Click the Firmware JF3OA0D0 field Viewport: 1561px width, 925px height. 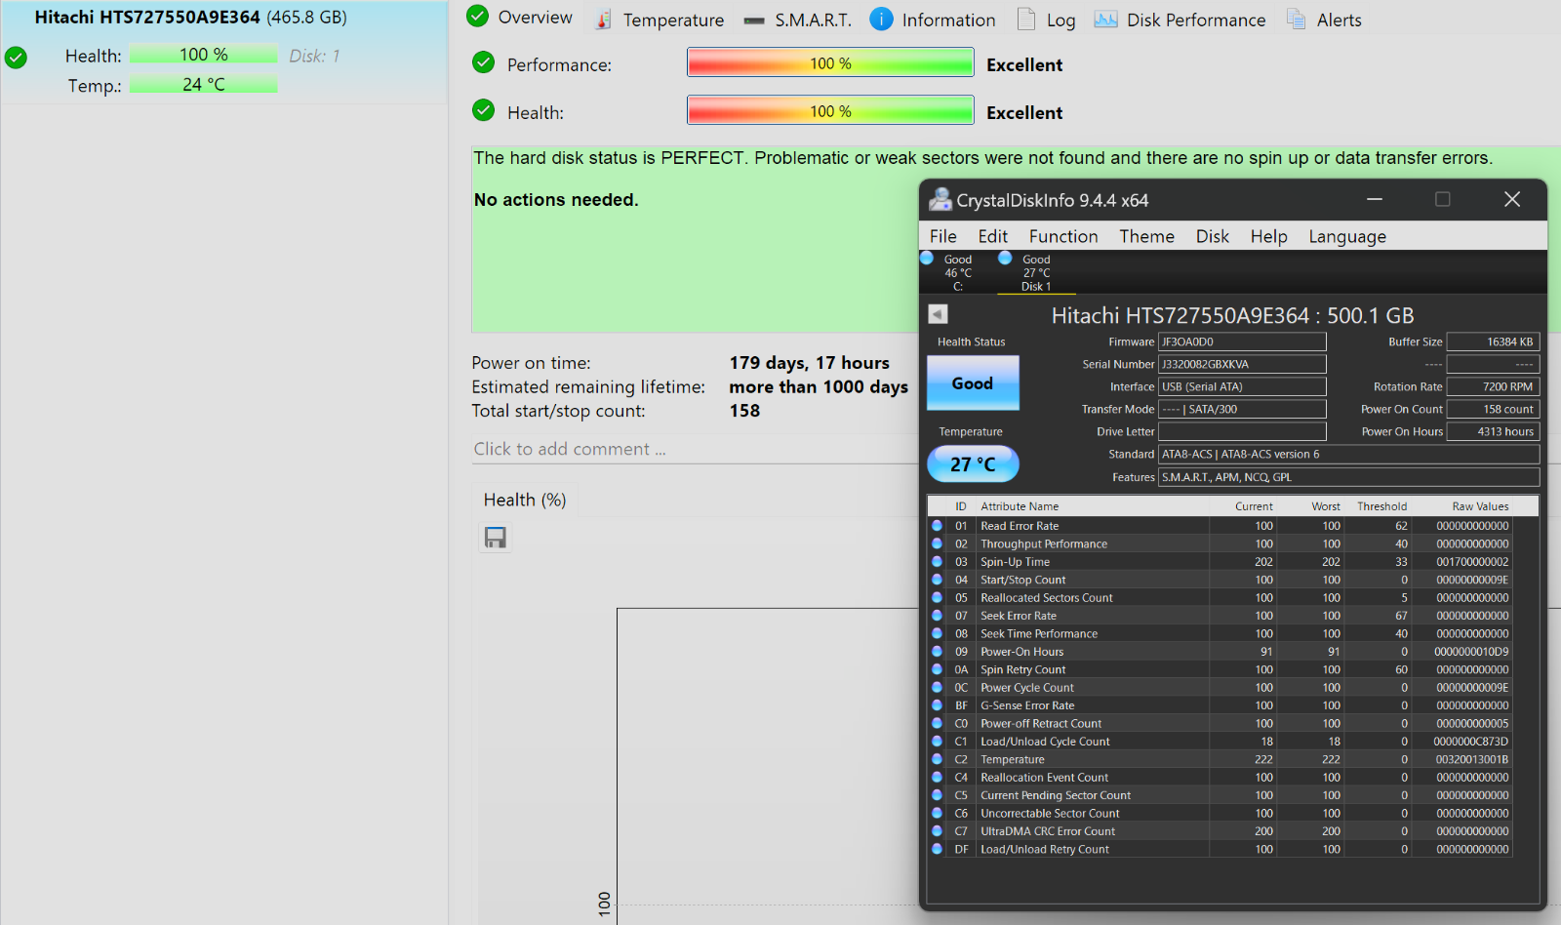1242,342
